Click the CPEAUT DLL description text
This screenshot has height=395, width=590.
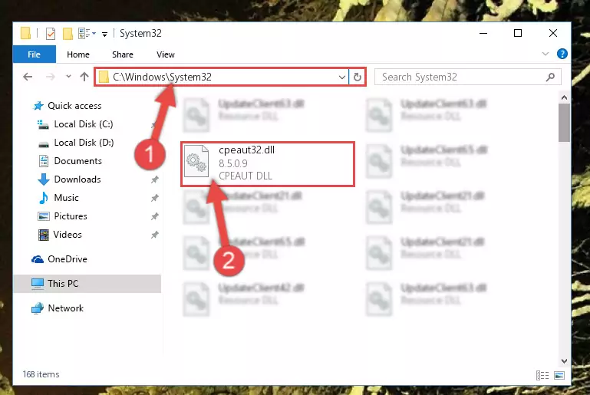tap(246, 176)
